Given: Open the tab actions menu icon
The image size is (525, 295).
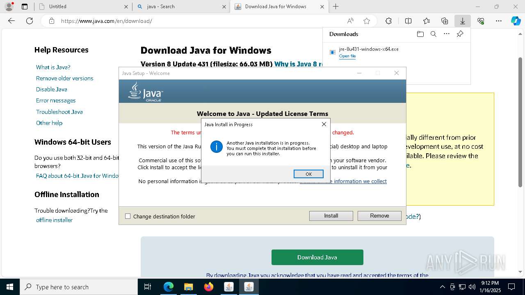Looking at the screenshot, I should tap(25, 7).
